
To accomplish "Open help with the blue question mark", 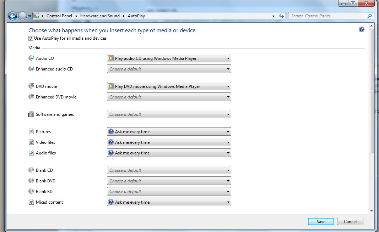I will pos(362,30).
